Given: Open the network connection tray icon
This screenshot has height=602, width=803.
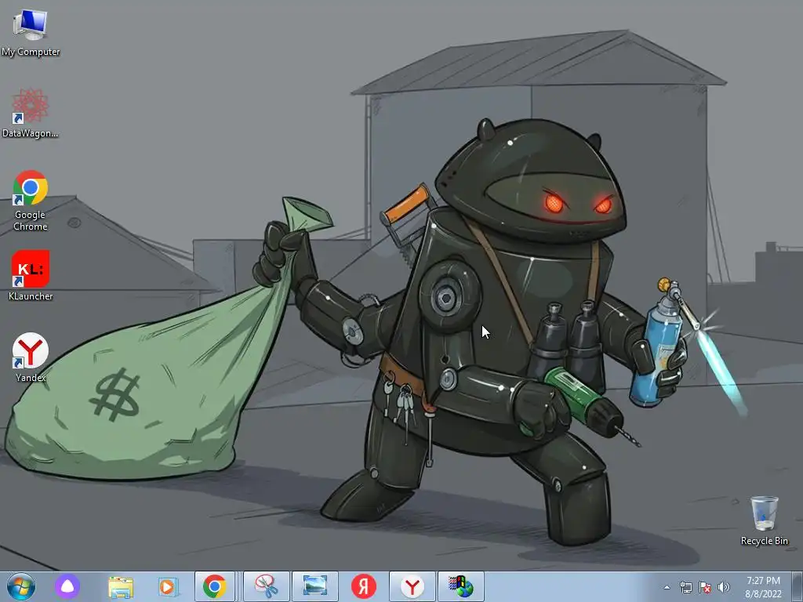Looking at the screenshot, I should 685,587.
